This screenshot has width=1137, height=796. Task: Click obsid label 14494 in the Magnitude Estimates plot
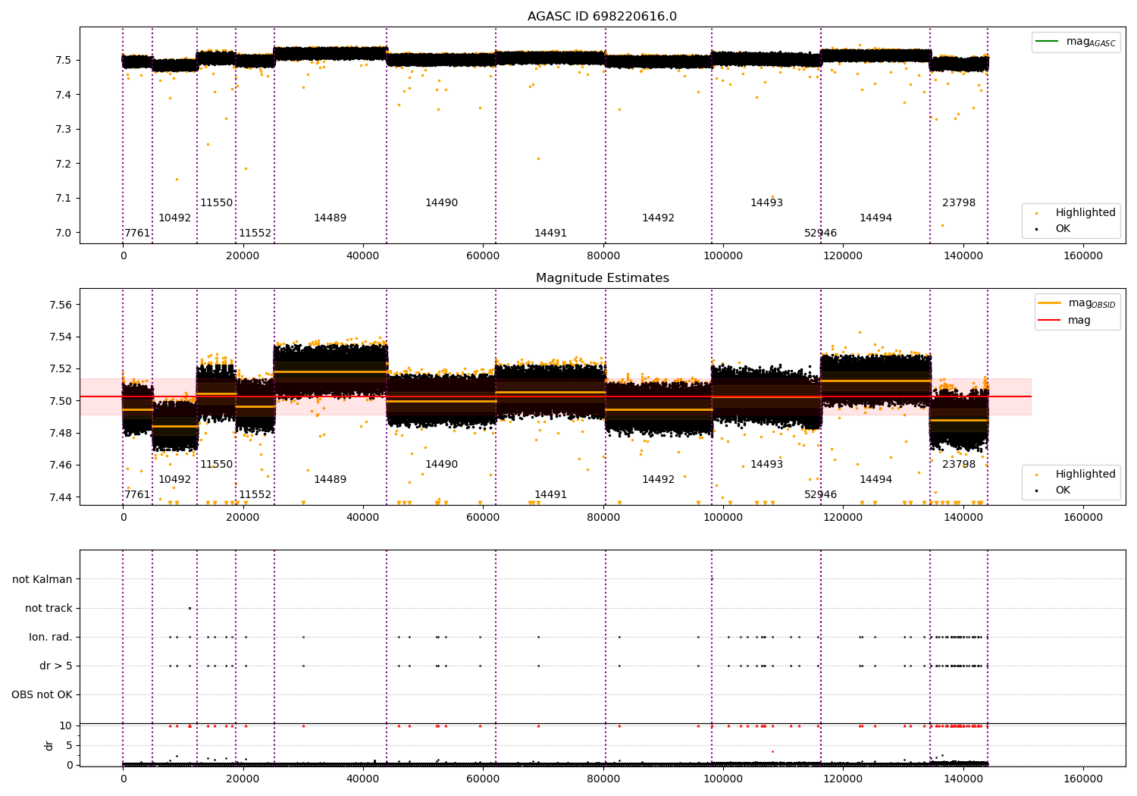[875, 479]
